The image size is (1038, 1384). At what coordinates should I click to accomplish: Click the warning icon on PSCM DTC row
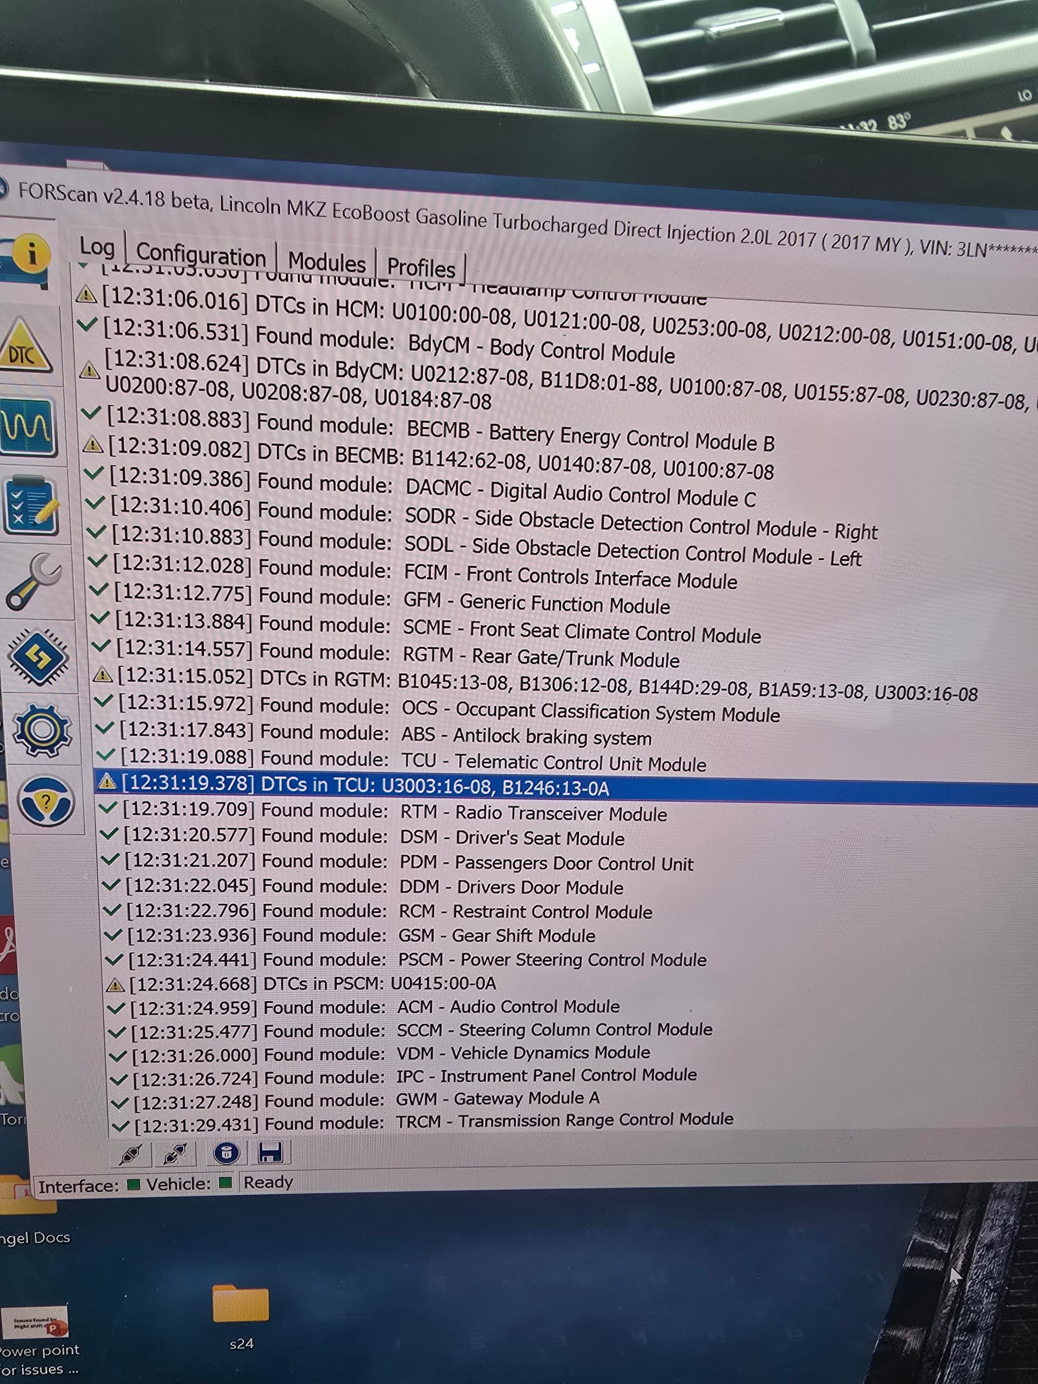pyautogui.click(x=116, y=986)
